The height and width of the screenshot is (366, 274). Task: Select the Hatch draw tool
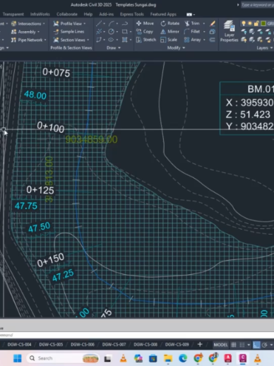[125, 40]
